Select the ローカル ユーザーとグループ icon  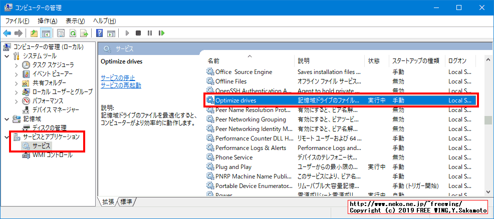point(26,92)
